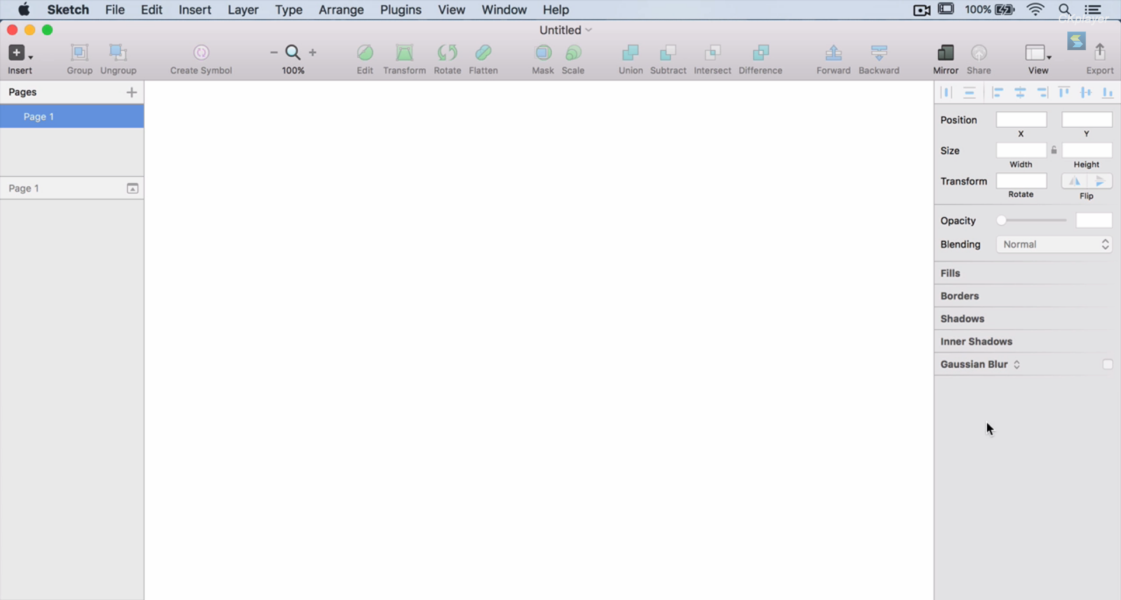Open the Arrange menu
The image size is (1121, 600).
(x=341, y=10)
